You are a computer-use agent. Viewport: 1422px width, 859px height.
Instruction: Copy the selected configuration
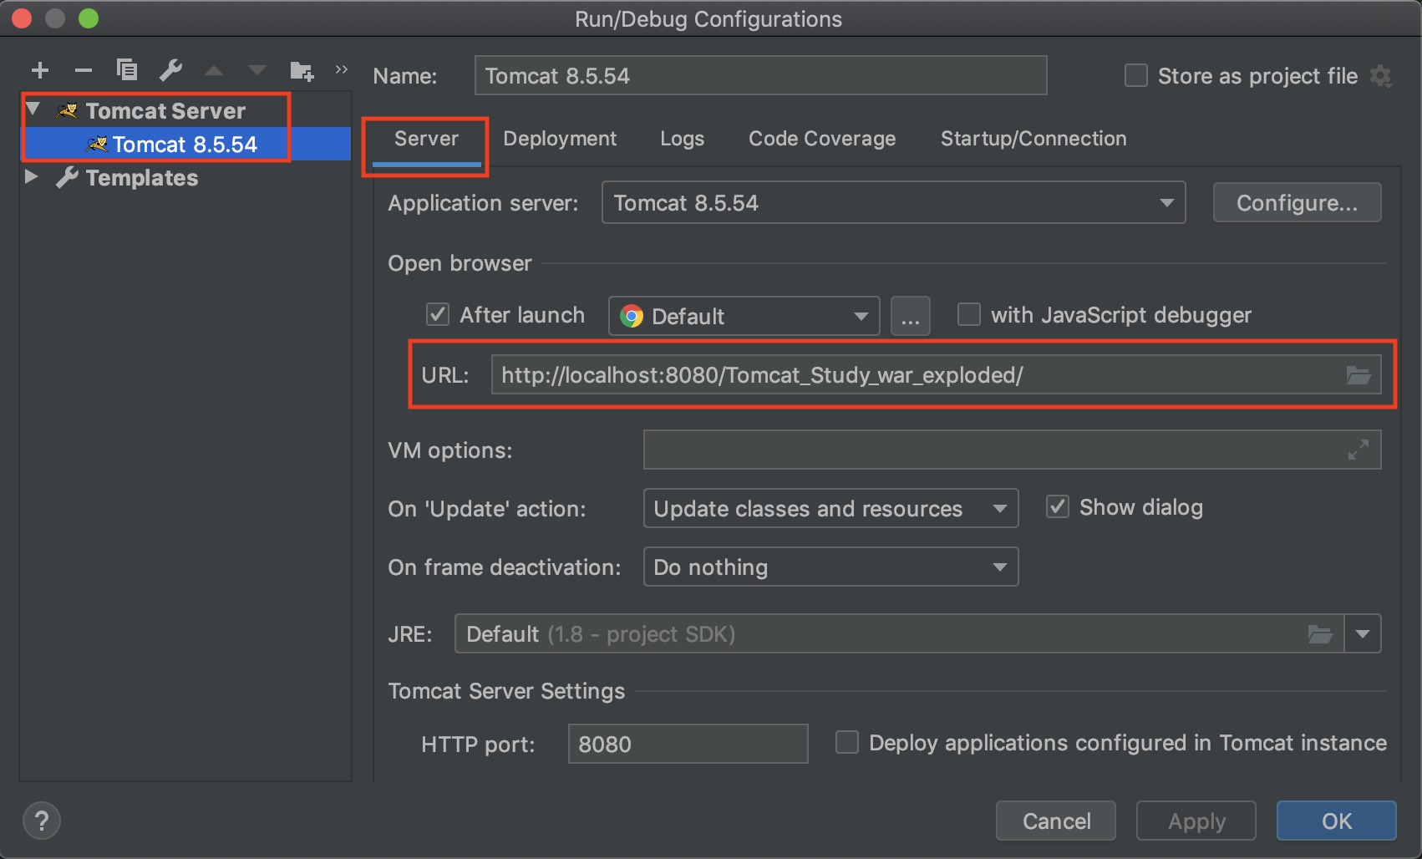click(127, 70)
